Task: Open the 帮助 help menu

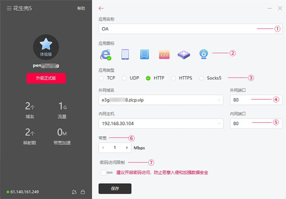Action: click(81, 8)
